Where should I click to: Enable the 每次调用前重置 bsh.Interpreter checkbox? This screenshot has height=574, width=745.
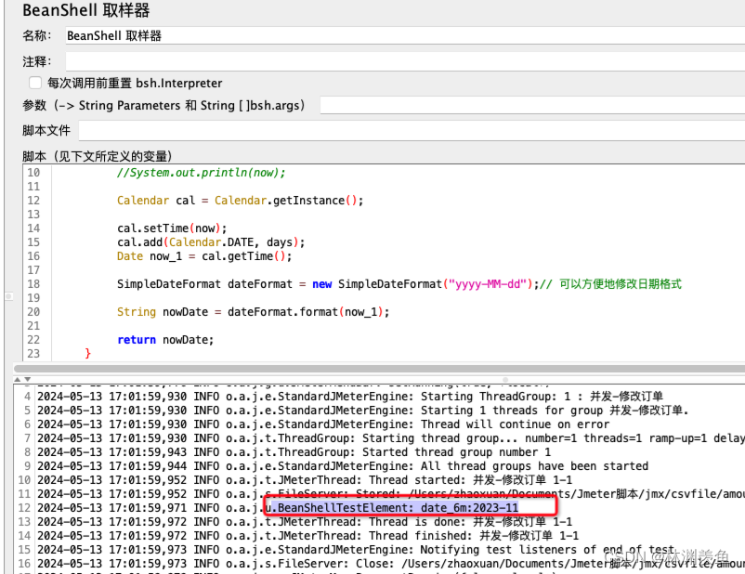click(34, 82)
